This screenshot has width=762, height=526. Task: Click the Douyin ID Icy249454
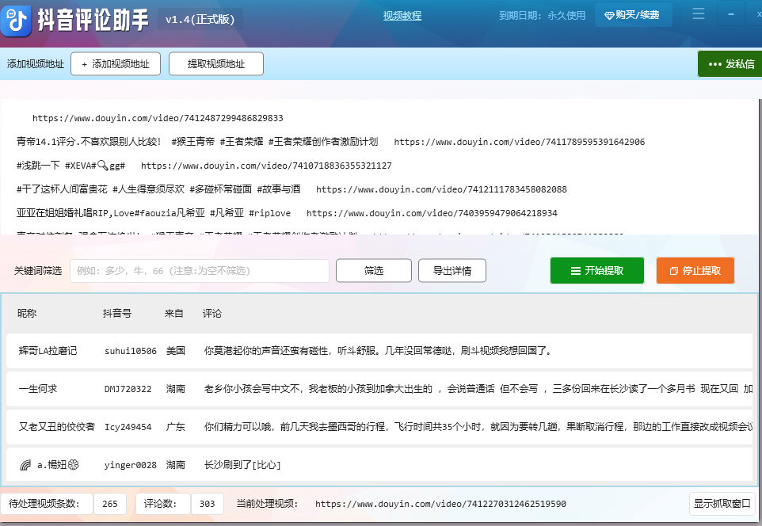coord(128,427)
